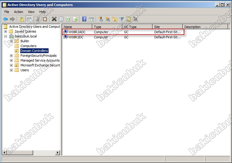The height and width of the screenshot is (163, 232).
Task: Sort by the Site column header
Action: [168, 27]
